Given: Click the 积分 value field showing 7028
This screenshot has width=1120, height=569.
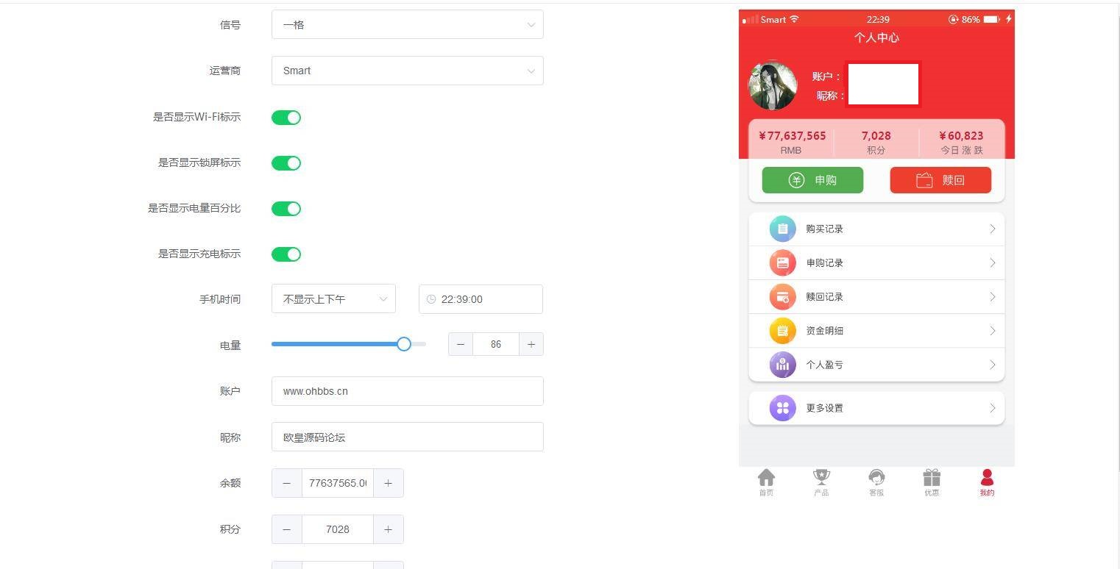Looking at the screenshot, I should (x=338, y=529).
